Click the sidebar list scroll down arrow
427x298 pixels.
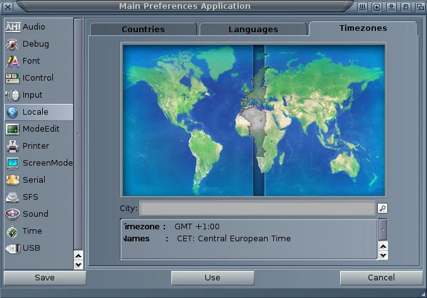(x=79, y=265)
